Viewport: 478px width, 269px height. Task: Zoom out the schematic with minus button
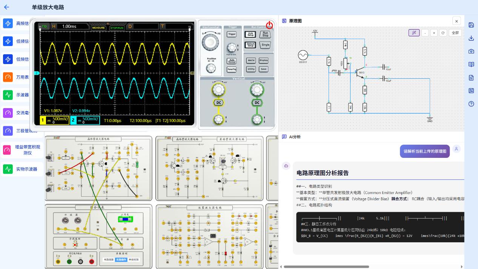coord(425,33)
